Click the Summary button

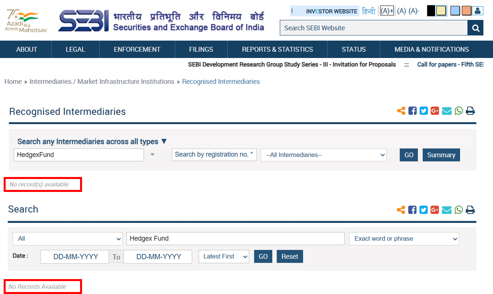[441, 155]
